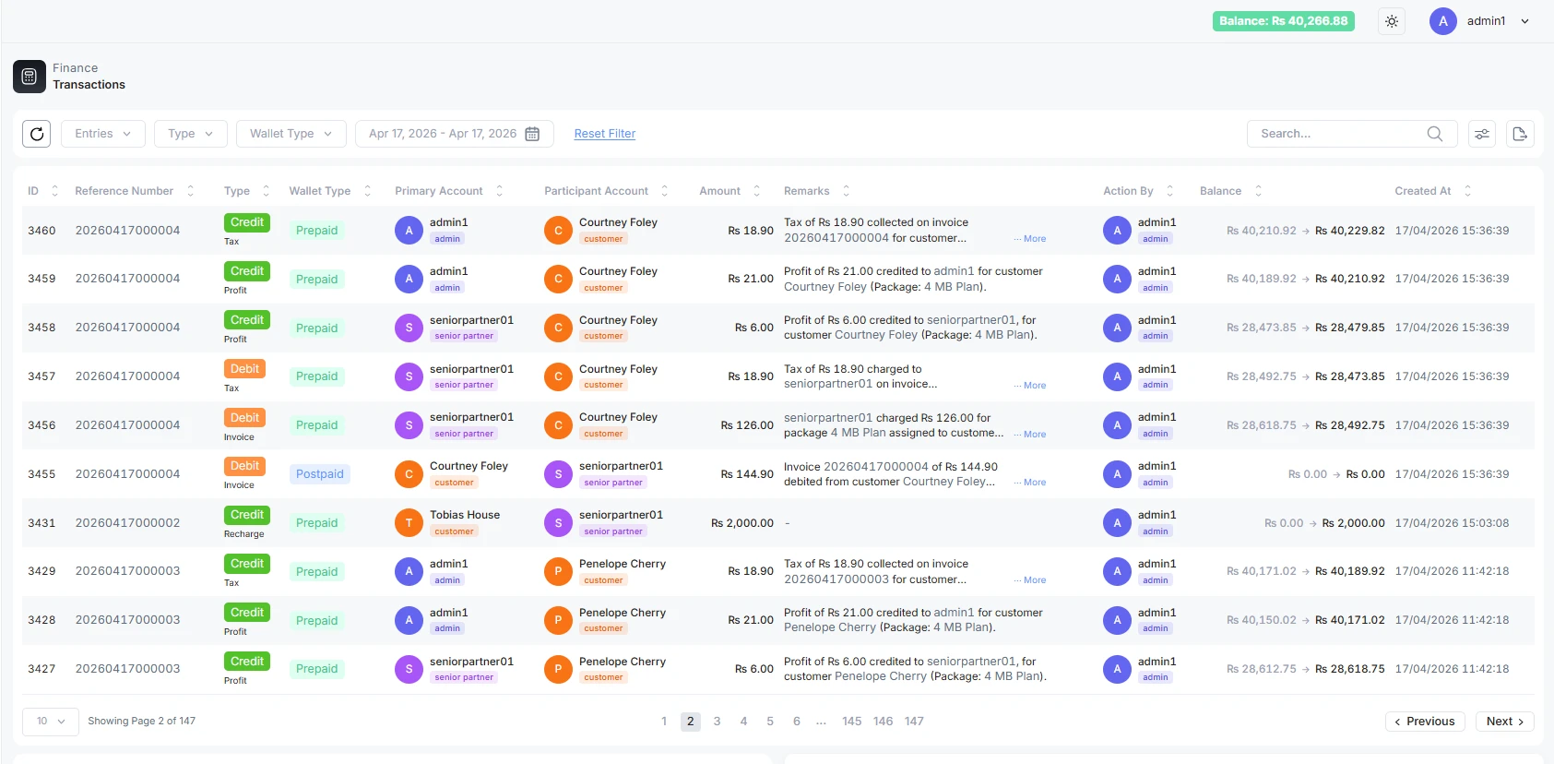Viewport: 1554px width, 764px height.
Task: Jump to page 147
Action: [914, 722]
